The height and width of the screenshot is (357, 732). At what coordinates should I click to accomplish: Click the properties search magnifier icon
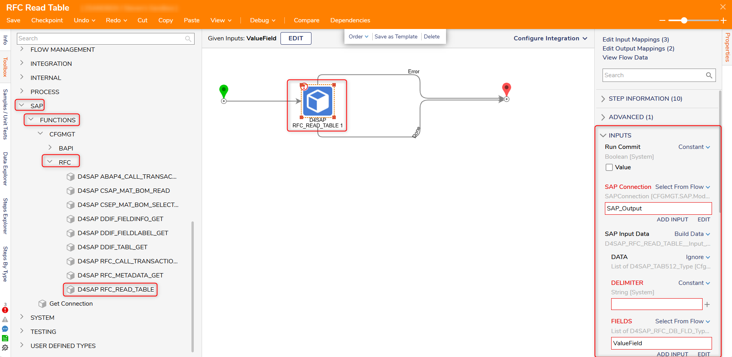pyautogui.click(x=709, y=75)
